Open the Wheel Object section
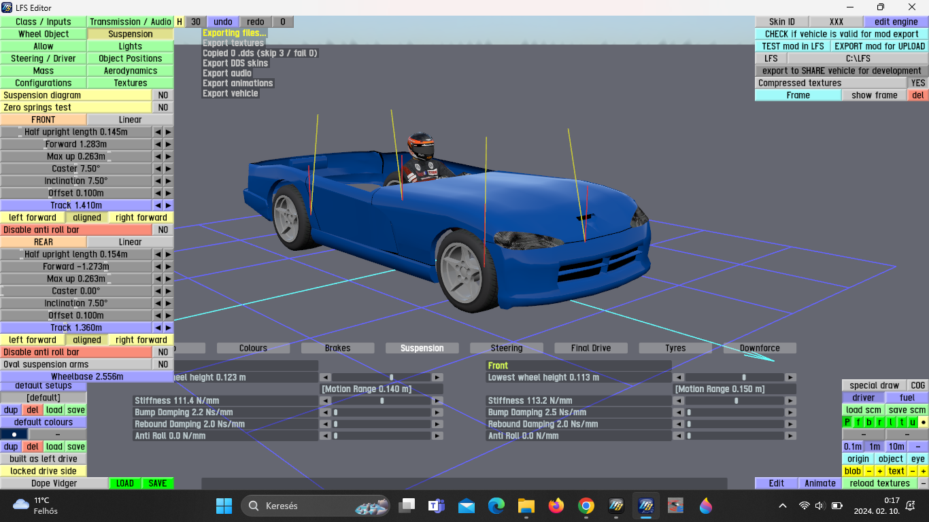This screenshot has width=929, height=522. (44, 34)
